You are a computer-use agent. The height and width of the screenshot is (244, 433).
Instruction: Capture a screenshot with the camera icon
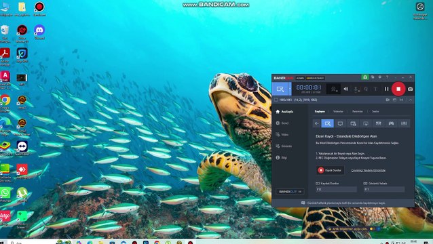(411, 89)
